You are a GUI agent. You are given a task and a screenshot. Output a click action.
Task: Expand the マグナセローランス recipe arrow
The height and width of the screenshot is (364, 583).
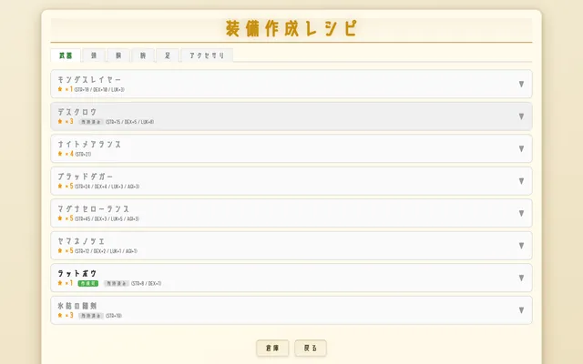tap(521, 214)
